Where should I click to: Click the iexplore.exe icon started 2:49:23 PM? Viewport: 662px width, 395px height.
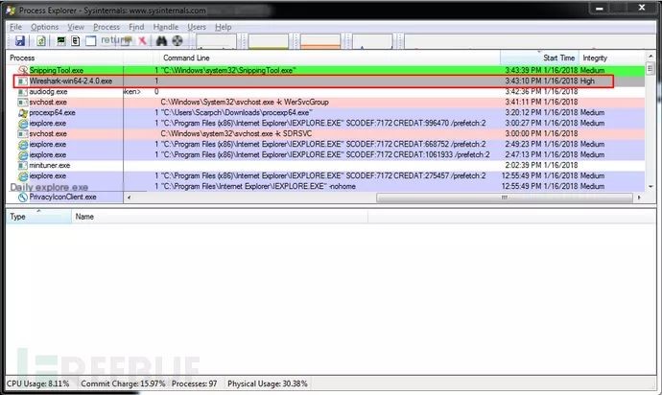point(23,145)
